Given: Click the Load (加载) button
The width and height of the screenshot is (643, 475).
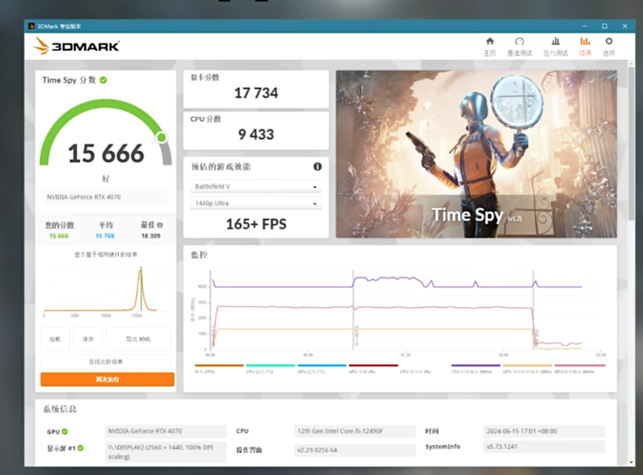Looking at the screenshot, I should click(x=55, y=339).
